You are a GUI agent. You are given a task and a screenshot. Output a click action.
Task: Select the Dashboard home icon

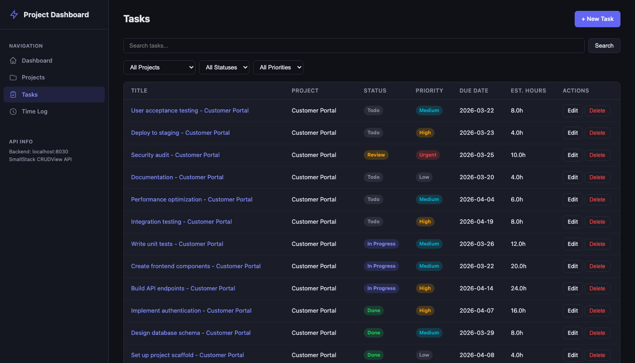coord(14,60)
